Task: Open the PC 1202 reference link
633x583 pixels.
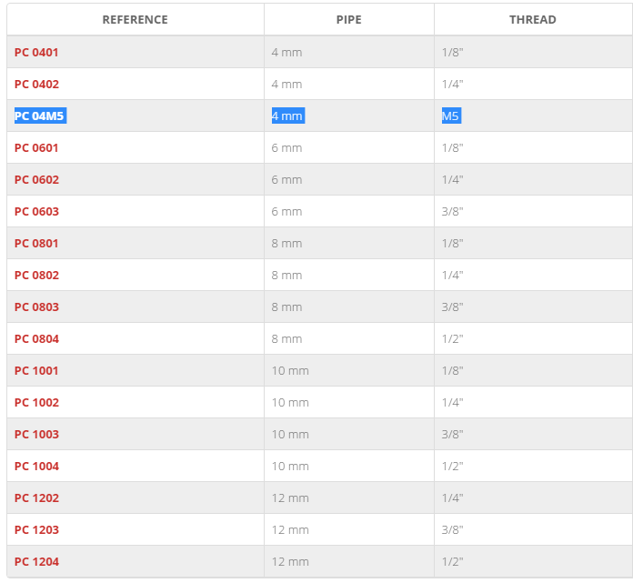Action: pyautogui.click(x=36, y=498)
